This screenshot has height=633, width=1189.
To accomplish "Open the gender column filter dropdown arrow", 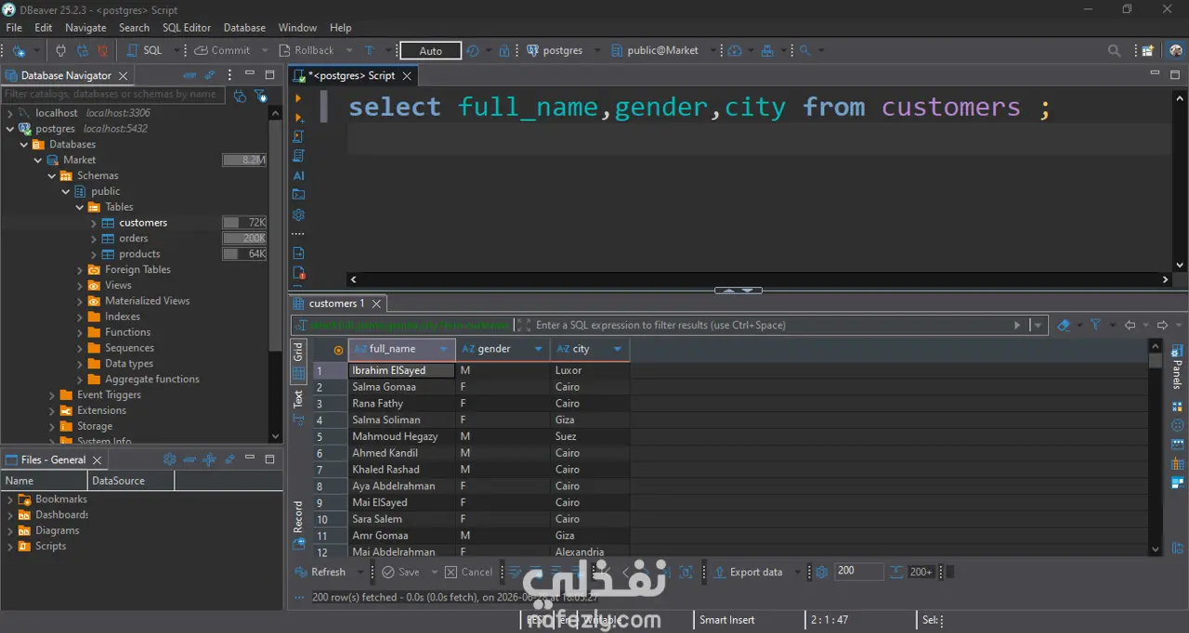I will click(x=539, y=349).
